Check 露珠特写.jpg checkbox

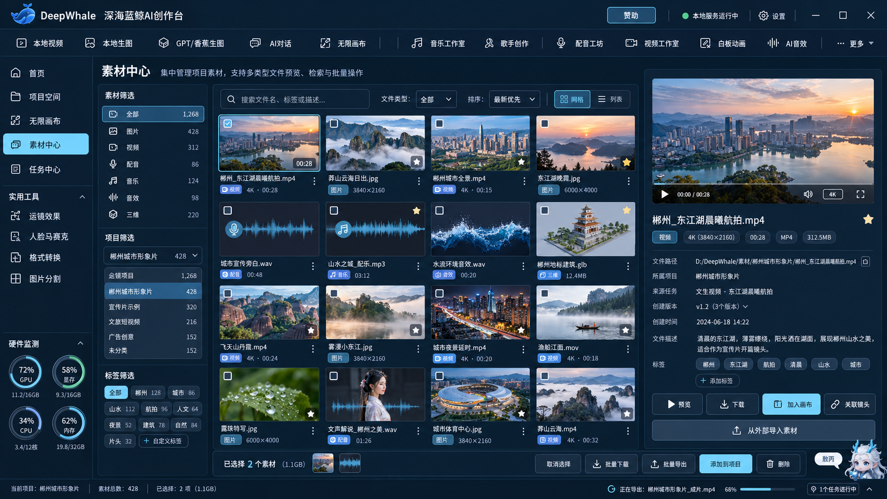(x=228, y=376)
